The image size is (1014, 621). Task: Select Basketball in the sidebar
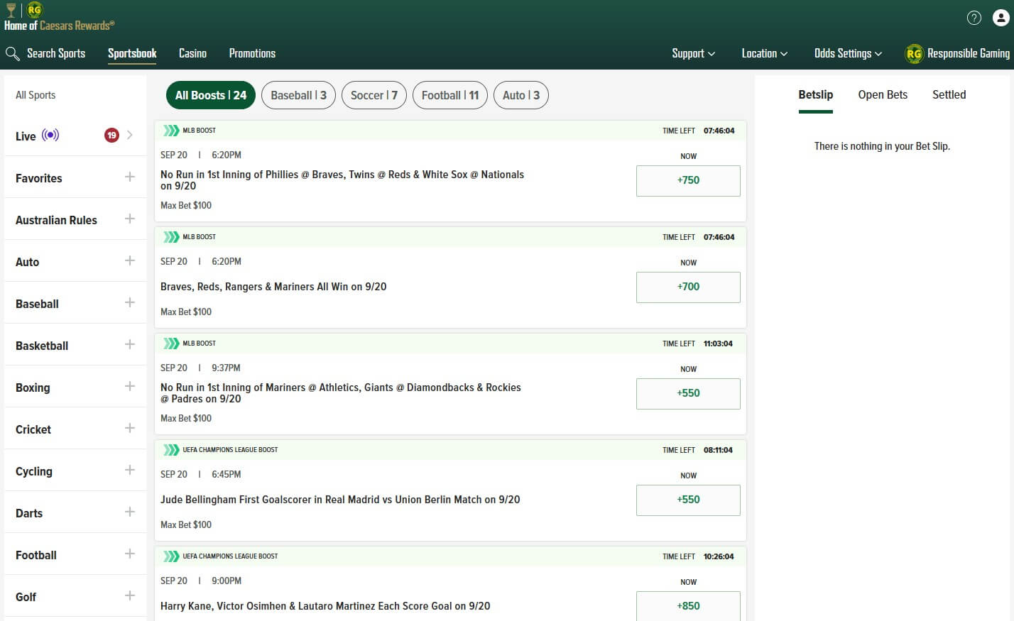tap(42, 346)
